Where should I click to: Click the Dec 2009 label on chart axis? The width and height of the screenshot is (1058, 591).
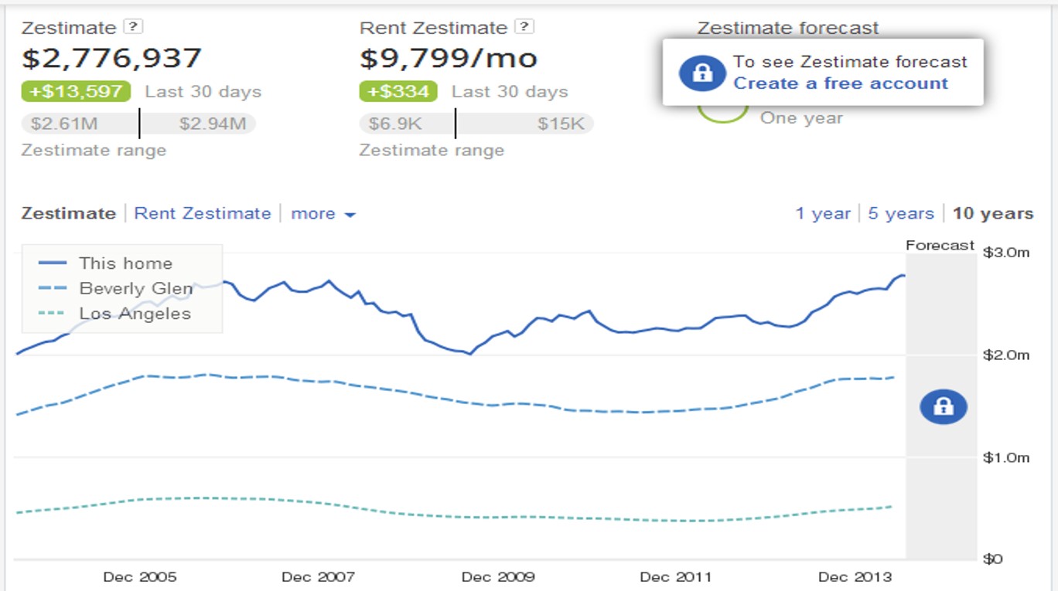[x=497, y=577]
